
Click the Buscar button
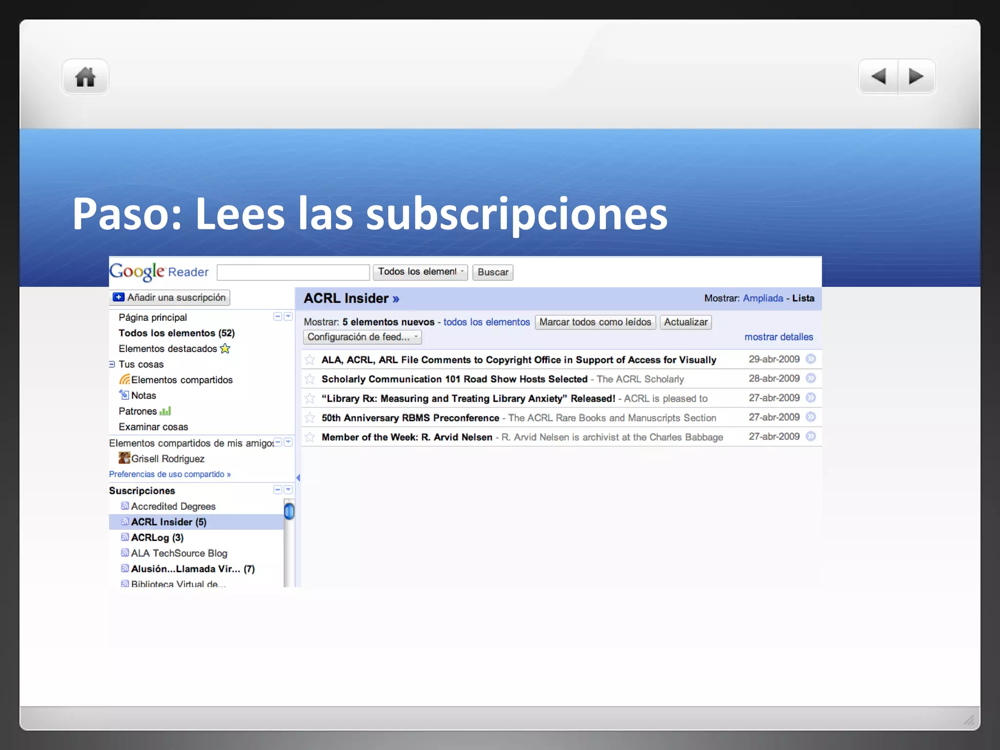coord(493,272)
